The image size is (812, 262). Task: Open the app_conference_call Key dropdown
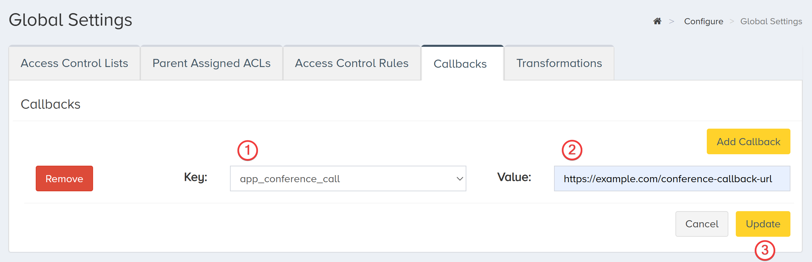click(348, 178)
